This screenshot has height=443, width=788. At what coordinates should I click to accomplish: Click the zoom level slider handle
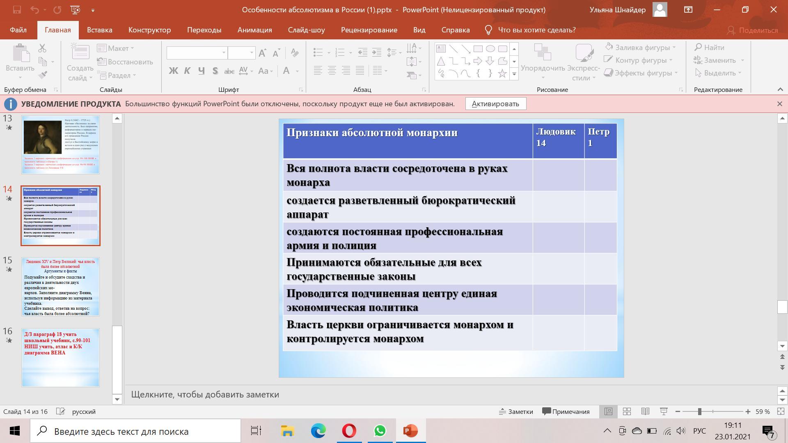coord(700,411)
